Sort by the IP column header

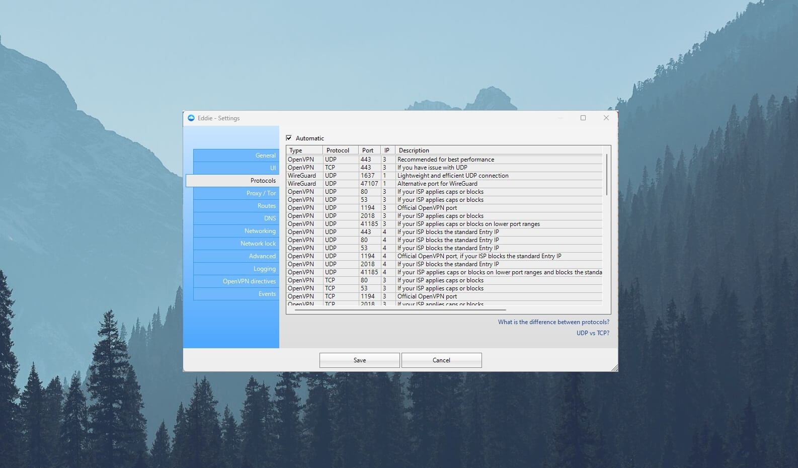point(388,150)
